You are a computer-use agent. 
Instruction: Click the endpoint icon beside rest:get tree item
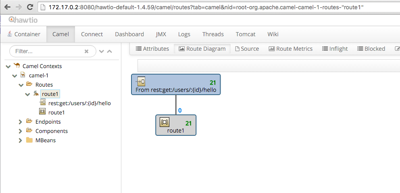(42, 102)
